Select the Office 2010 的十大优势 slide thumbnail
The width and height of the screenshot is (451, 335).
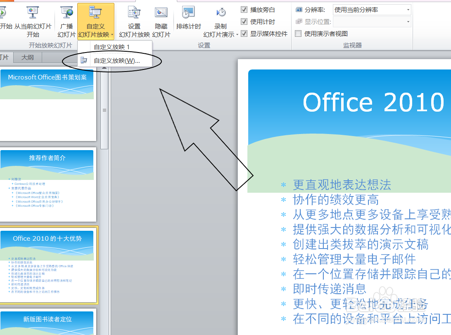(48, 265)
